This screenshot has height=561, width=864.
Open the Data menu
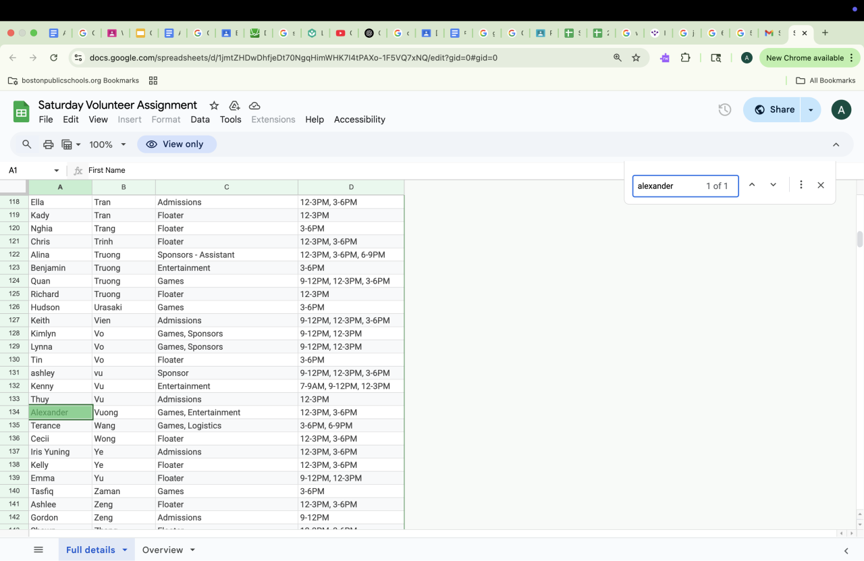(x=200, y=119)
